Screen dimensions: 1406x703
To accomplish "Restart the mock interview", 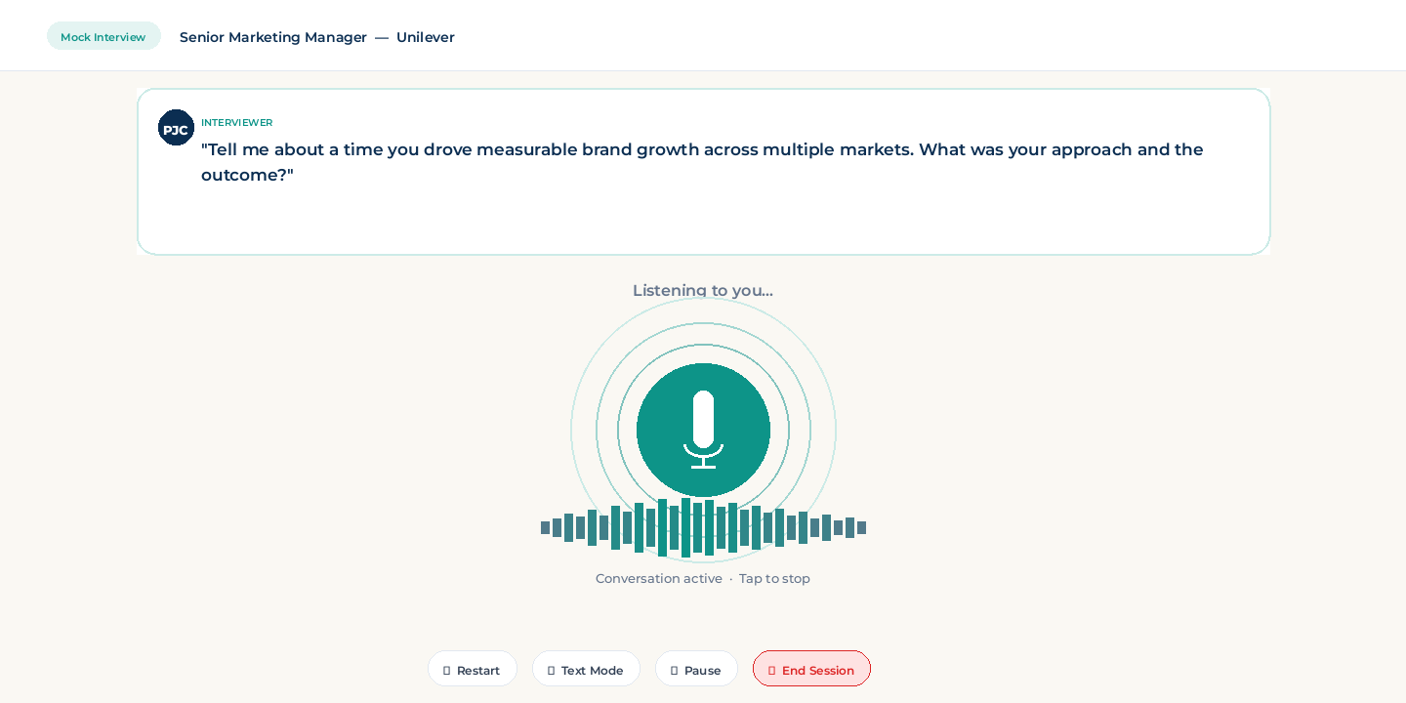I will click(x=473, y=670).
